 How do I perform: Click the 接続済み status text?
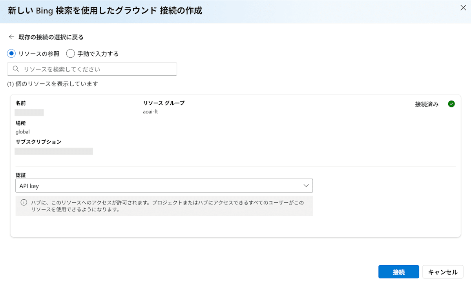click(427, 104)
